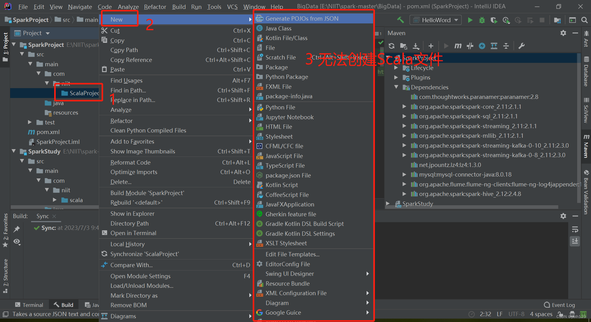Select pom.xml in the Project tree
The image size is (591, 322).
[x=48, y=132]
